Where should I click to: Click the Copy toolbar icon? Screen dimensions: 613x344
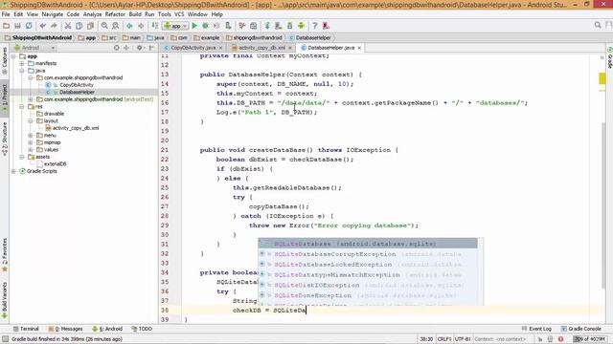(x=79, y=26)
